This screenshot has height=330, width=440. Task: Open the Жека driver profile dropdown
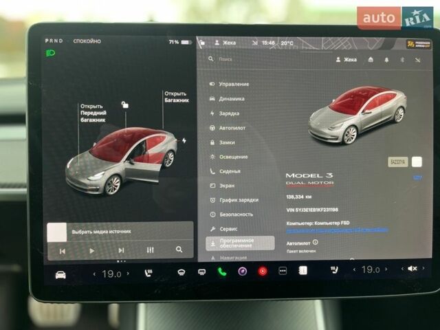pyautogui.click(x=346, y=60)
